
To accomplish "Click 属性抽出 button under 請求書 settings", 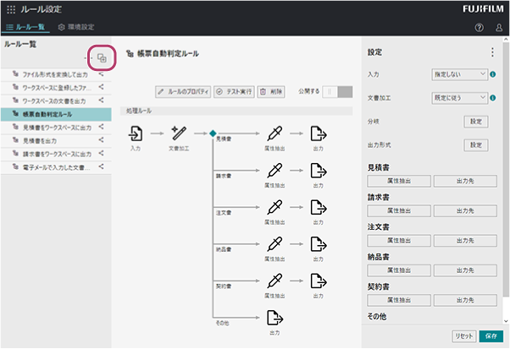I will click(x=399, y=210).
